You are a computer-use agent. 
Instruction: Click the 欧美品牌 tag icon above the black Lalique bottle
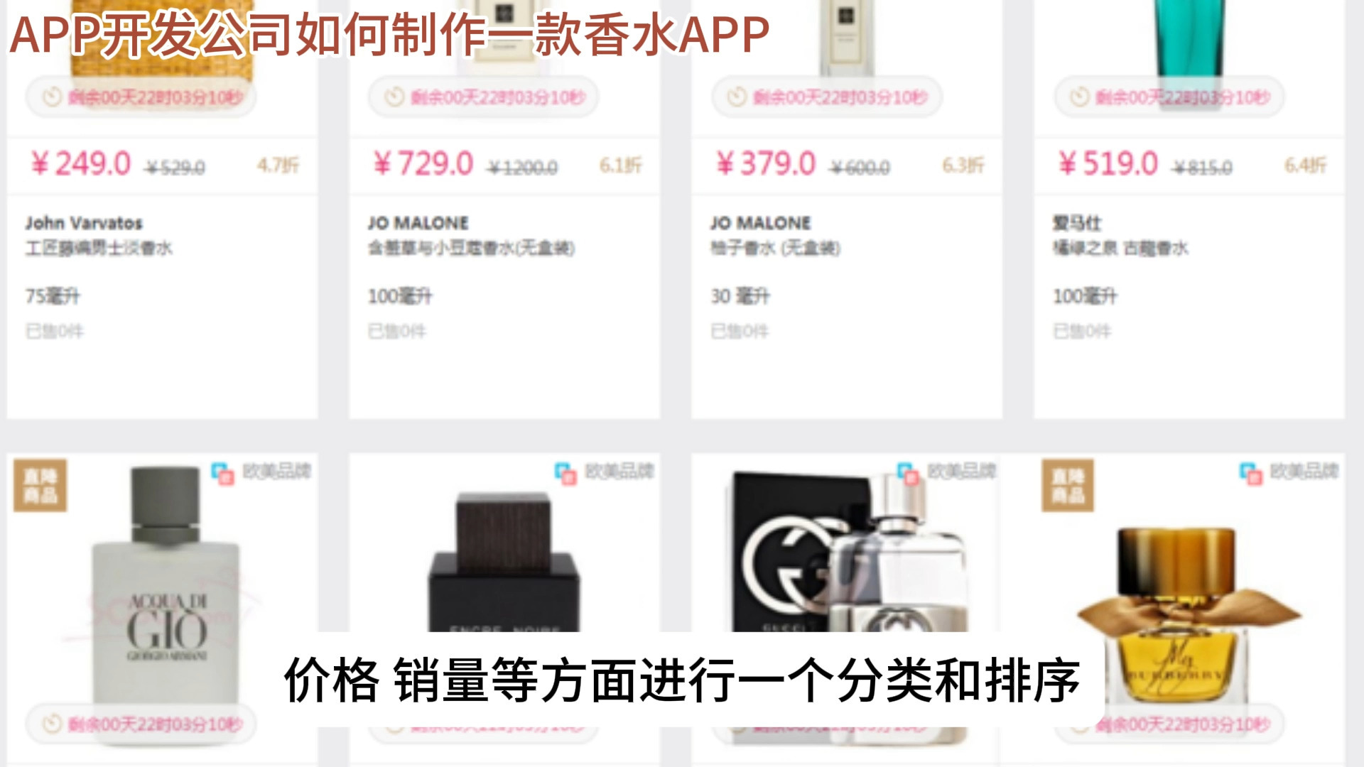coord(565,474)
